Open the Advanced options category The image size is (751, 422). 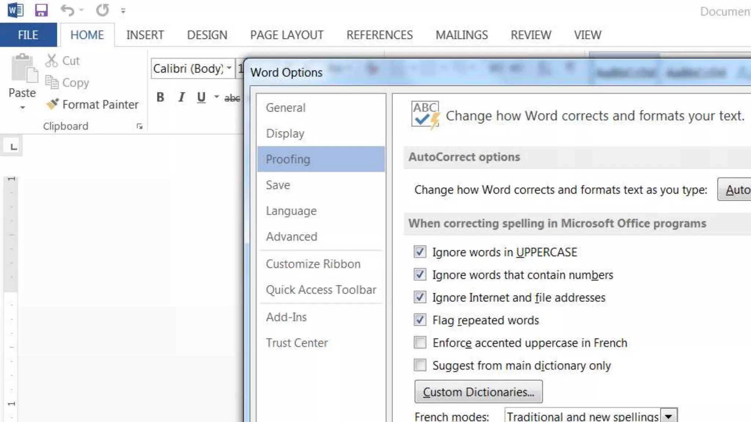(321, 237)
